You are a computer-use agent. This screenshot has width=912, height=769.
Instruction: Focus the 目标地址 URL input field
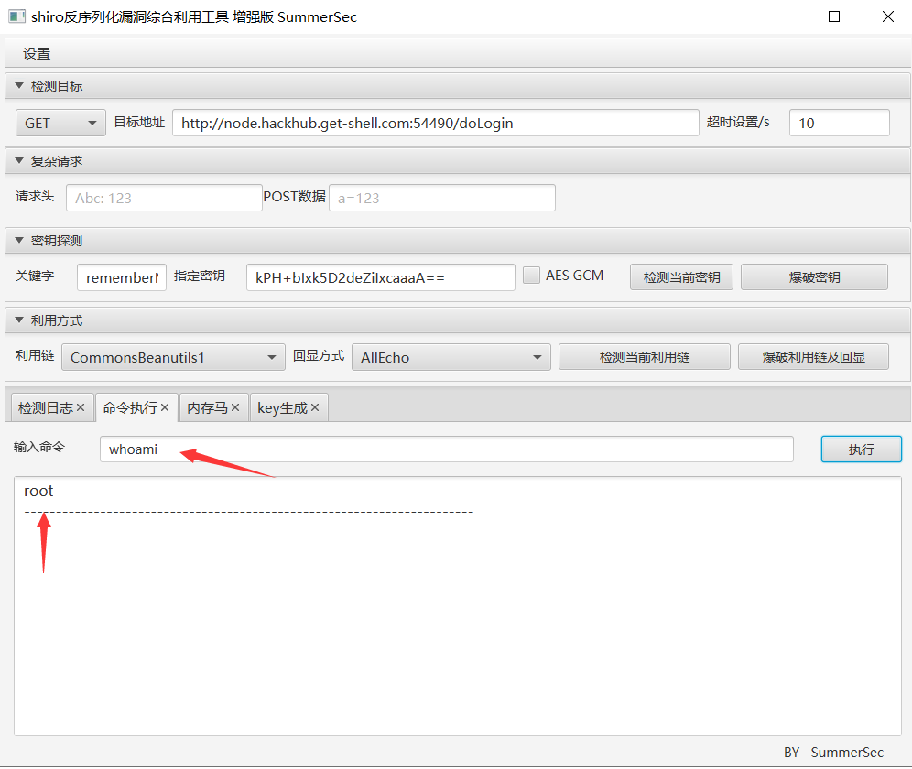[435, 123]
